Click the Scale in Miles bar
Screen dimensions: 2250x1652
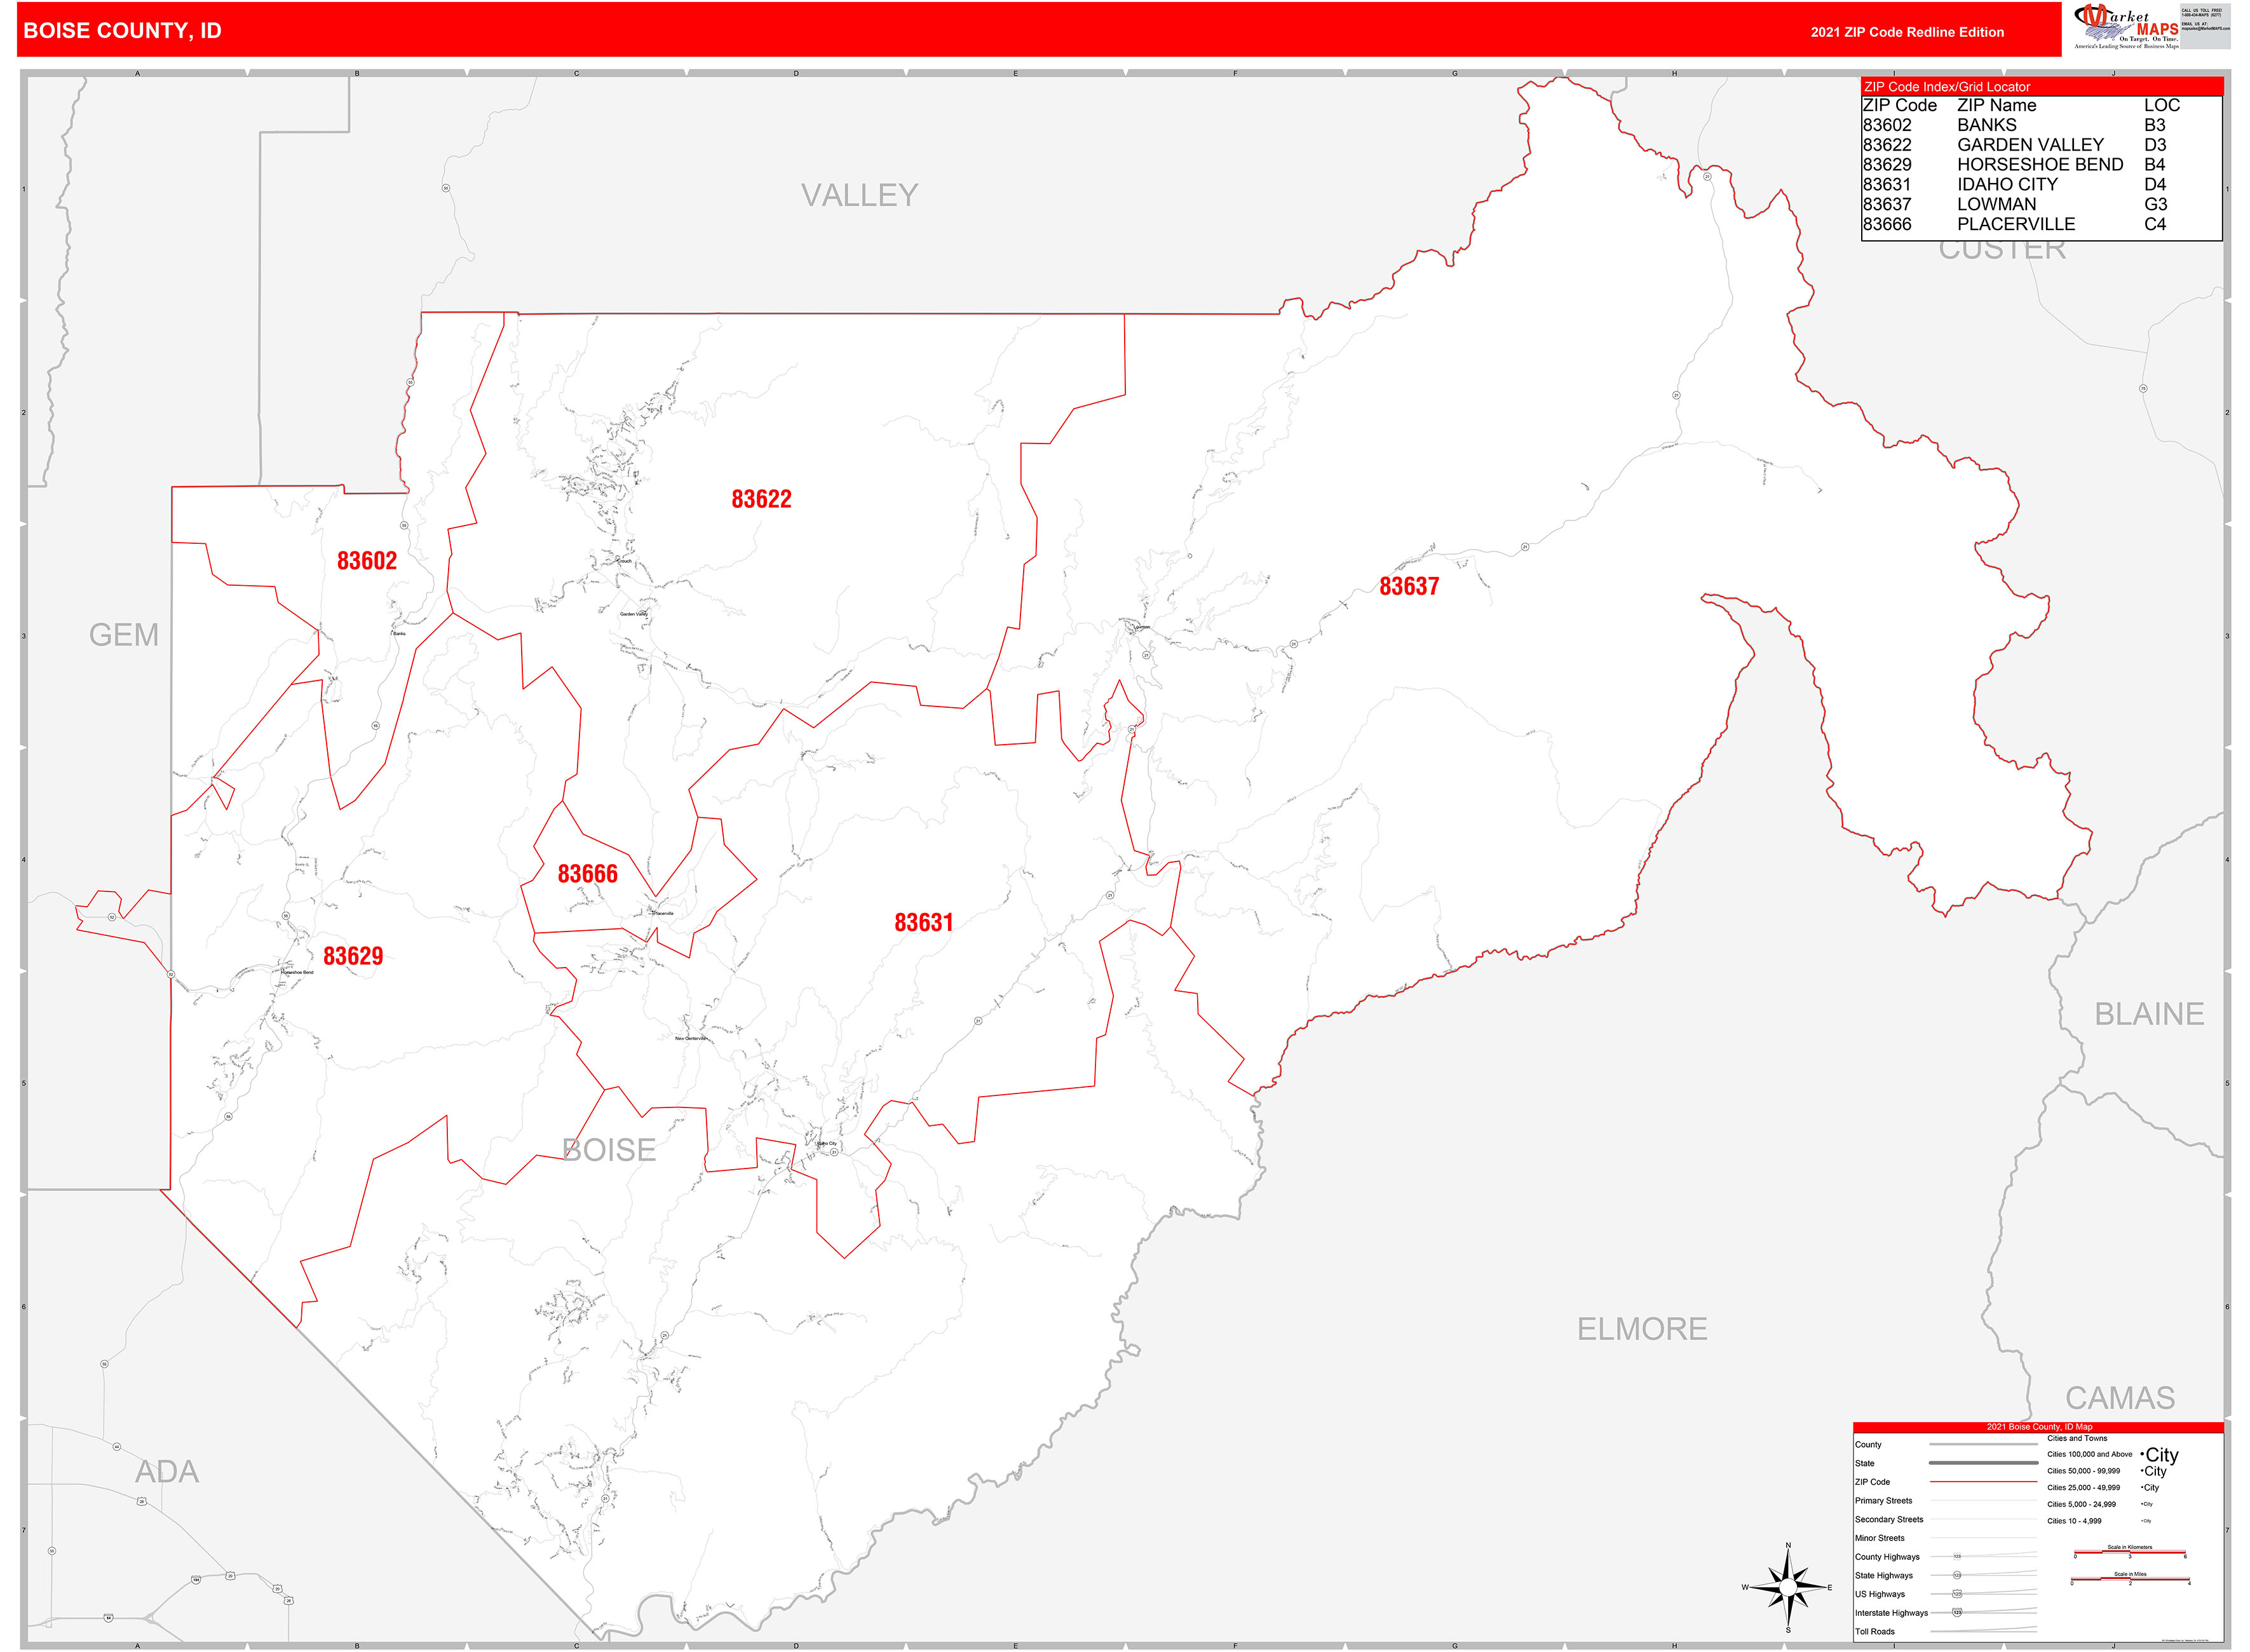[2131, 1579]
